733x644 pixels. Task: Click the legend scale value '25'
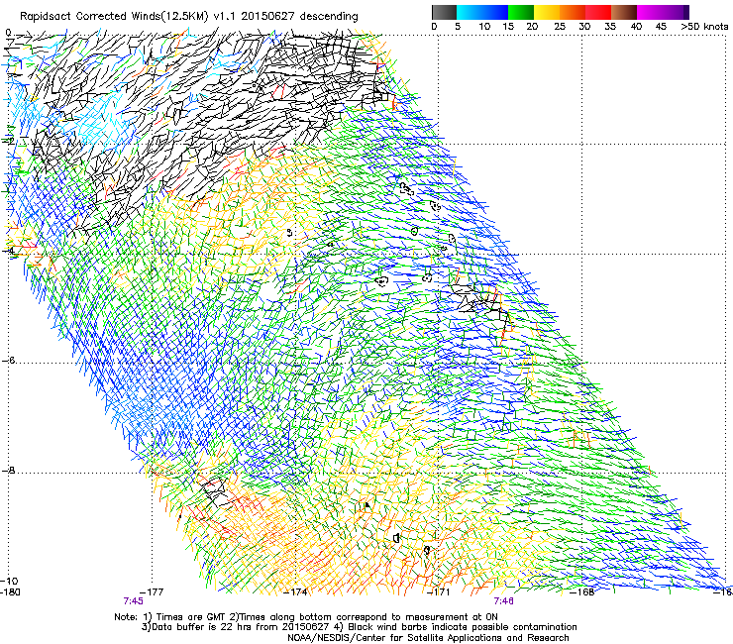click(x=560, y=27)
